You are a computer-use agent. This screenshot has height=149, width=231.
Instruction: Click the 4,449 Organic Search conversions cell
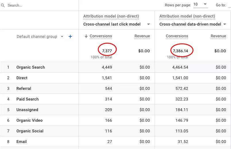[107, 67]
